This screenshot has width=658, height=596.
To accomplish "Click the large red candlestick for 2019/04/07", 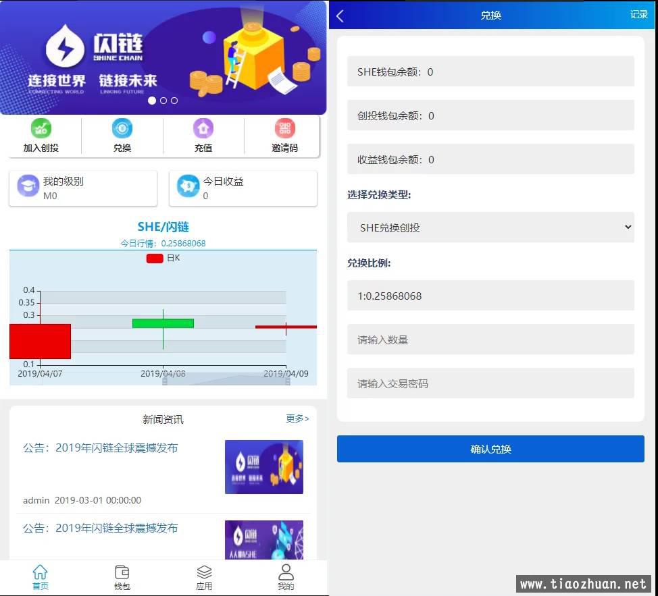I will 40,341.
